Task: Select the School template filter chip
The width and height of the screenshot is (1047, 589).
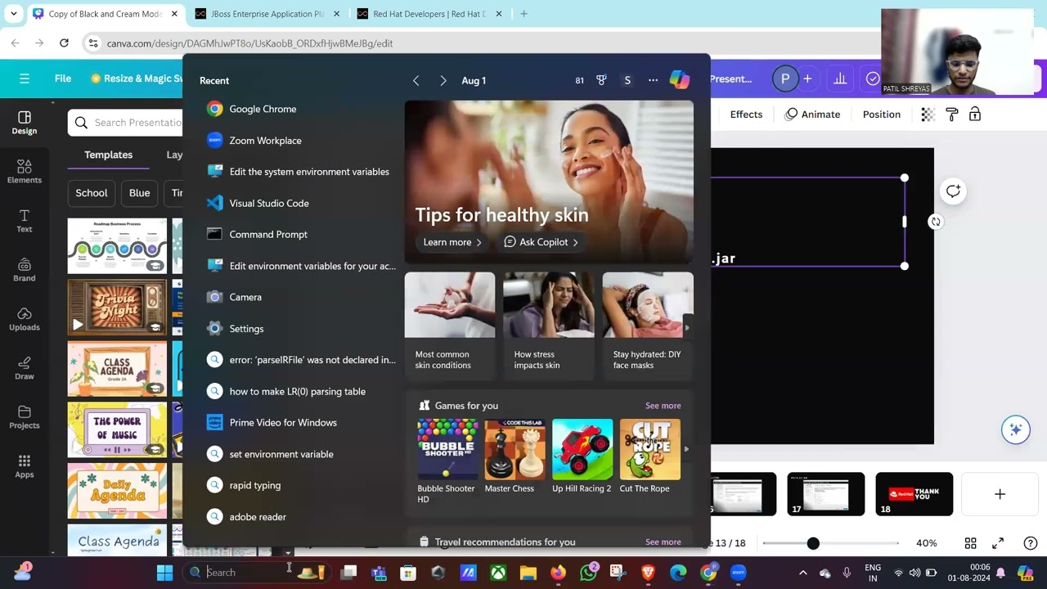Action: (91, 193)
